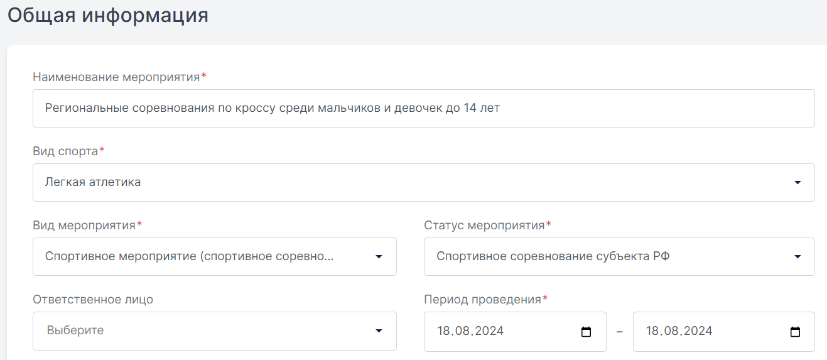The image size is (827, 360).
Task: Click the caret arrow in Вид мероприятия field
Action: point(379,257)
